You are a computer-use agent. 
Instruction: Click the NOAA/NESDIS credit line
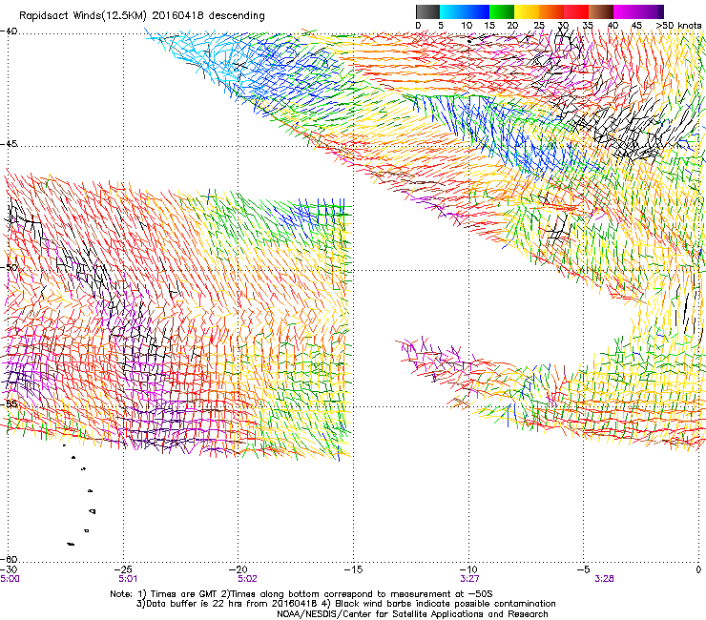(x=412, y=614)
